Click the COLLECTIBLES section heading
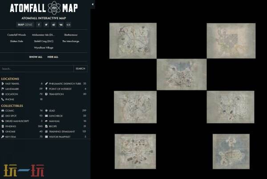267x179 pixels. pyautogui.click(x=12, y=106)
